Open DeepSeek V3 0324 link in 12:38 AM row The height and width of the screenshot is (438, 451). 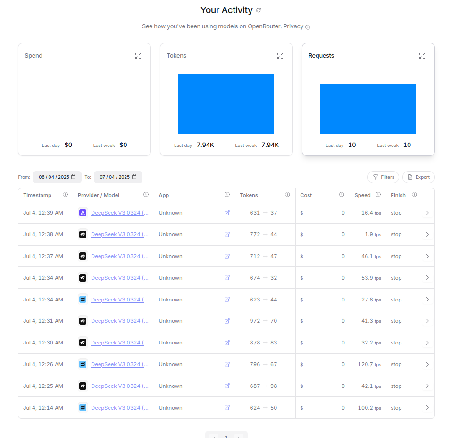click(120, 234)
